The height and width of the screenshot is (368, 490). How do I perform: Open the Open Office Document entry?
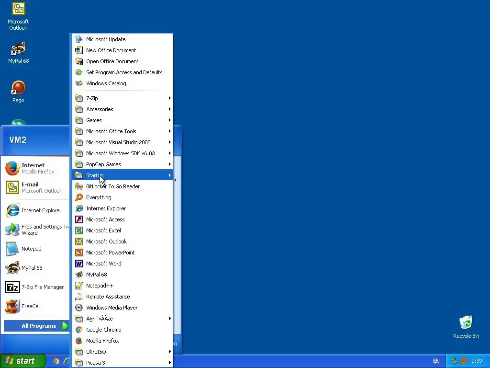point(122,61)
